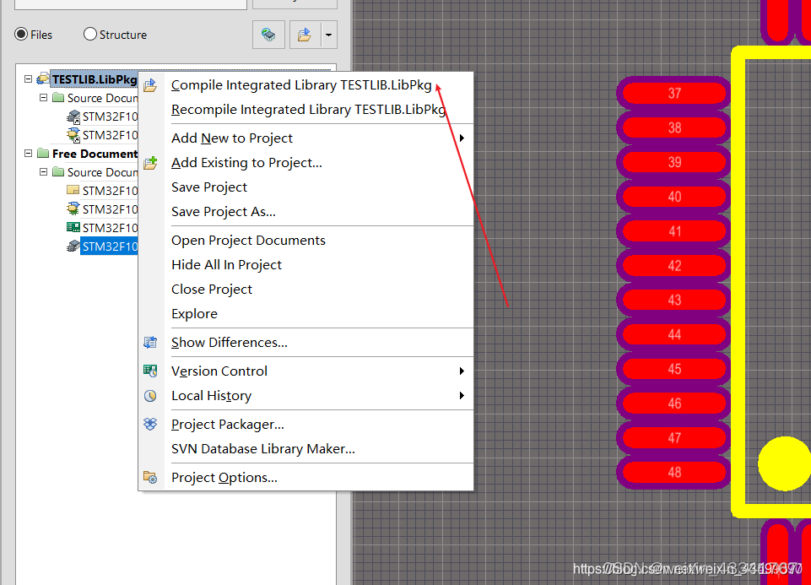Click the compiled library view toolbar icon

tap(268, 35)
